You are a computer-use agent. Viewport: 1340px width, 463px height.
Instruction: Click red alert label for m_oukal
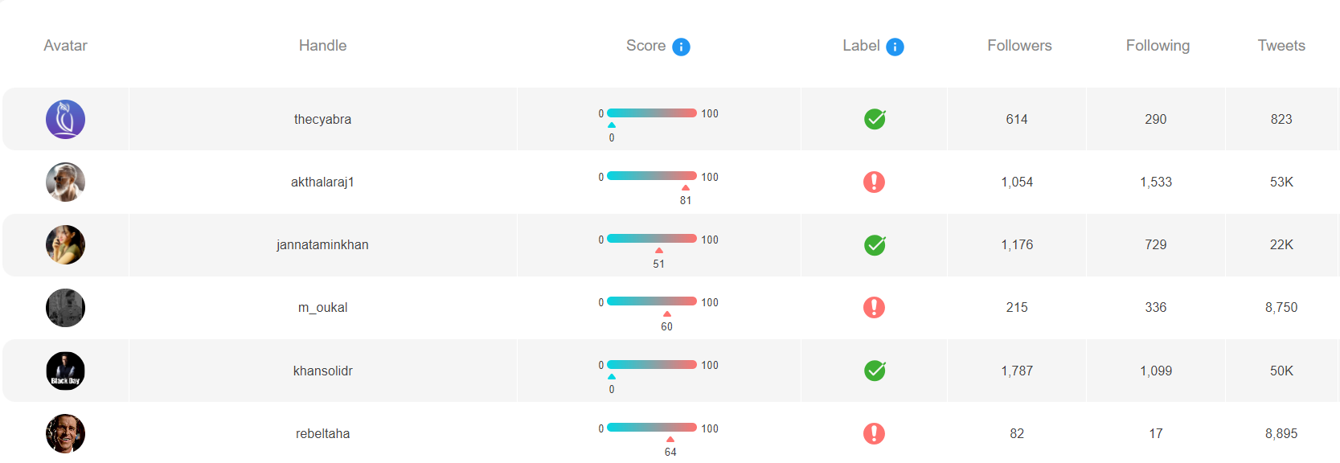(874, 307)
